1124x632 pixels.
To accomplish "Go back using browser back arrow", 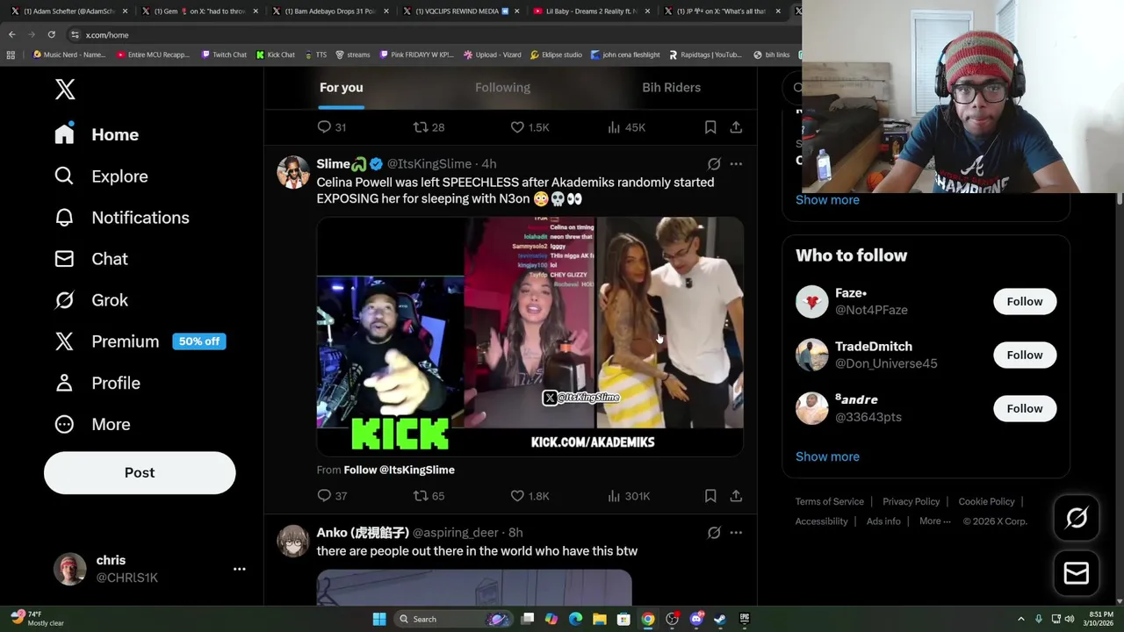I will click(x=11, y=34).
